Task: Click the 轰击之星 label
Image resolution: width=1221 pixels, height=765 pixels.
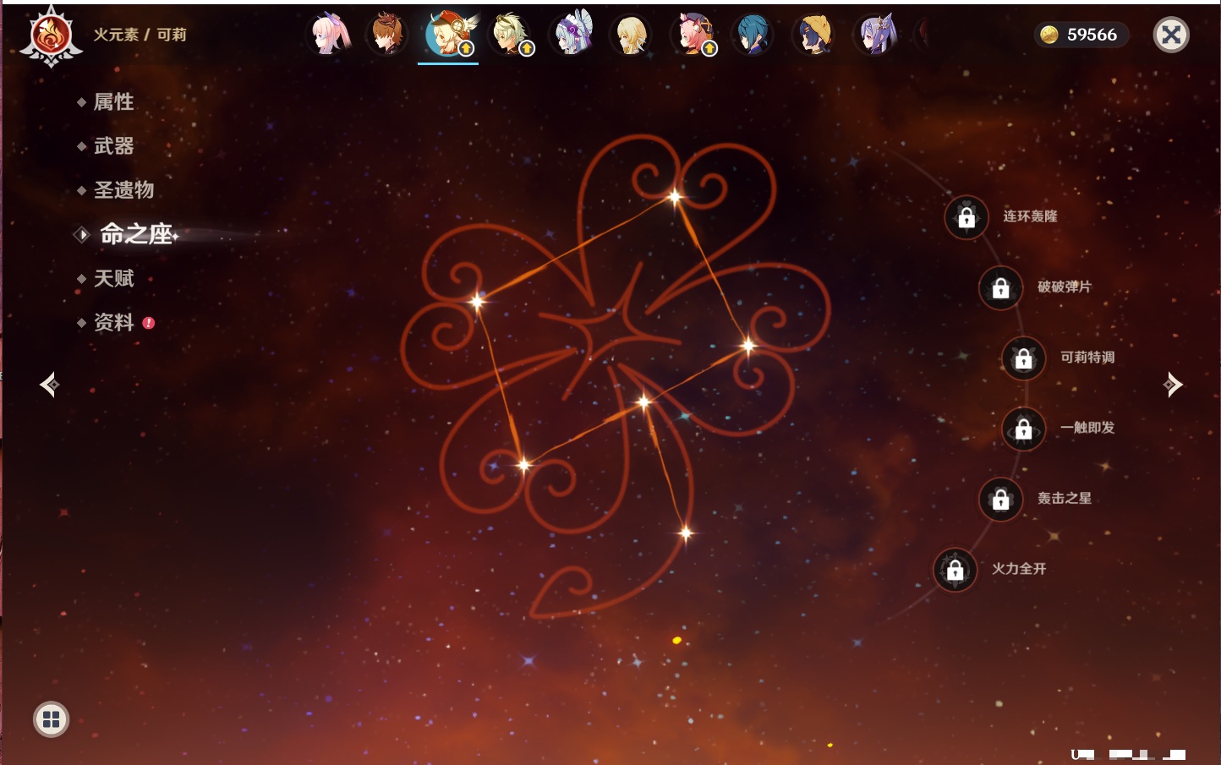Action: 1065,499
